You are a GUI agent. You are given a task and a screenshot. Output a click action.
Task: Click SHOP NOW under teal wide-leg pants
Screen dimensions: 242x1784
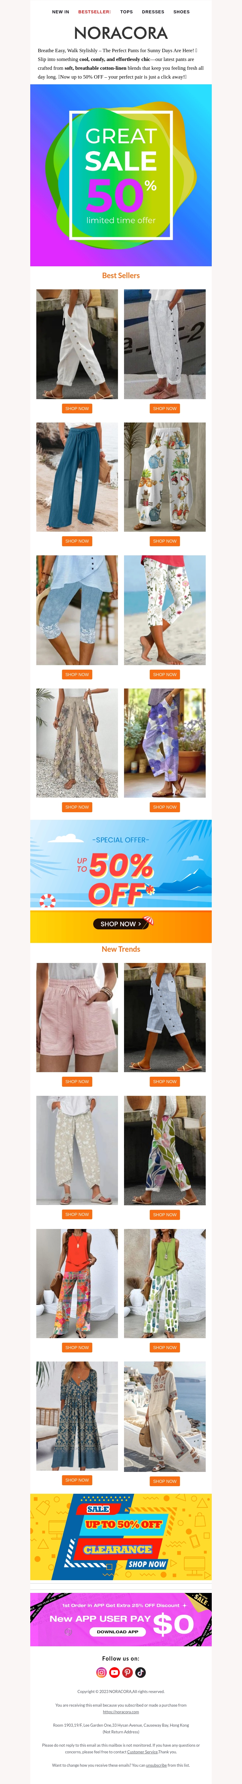pyautogui.click(x=77, y=541)
